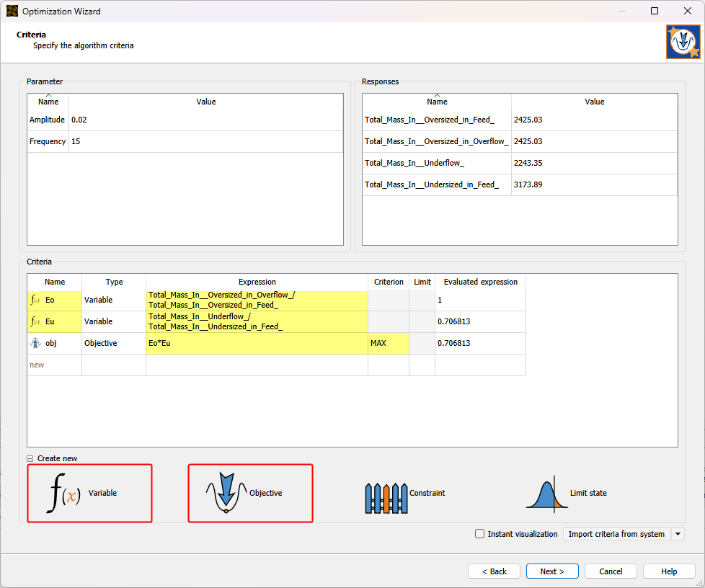Select the Eu expression cell

(257, 322)
